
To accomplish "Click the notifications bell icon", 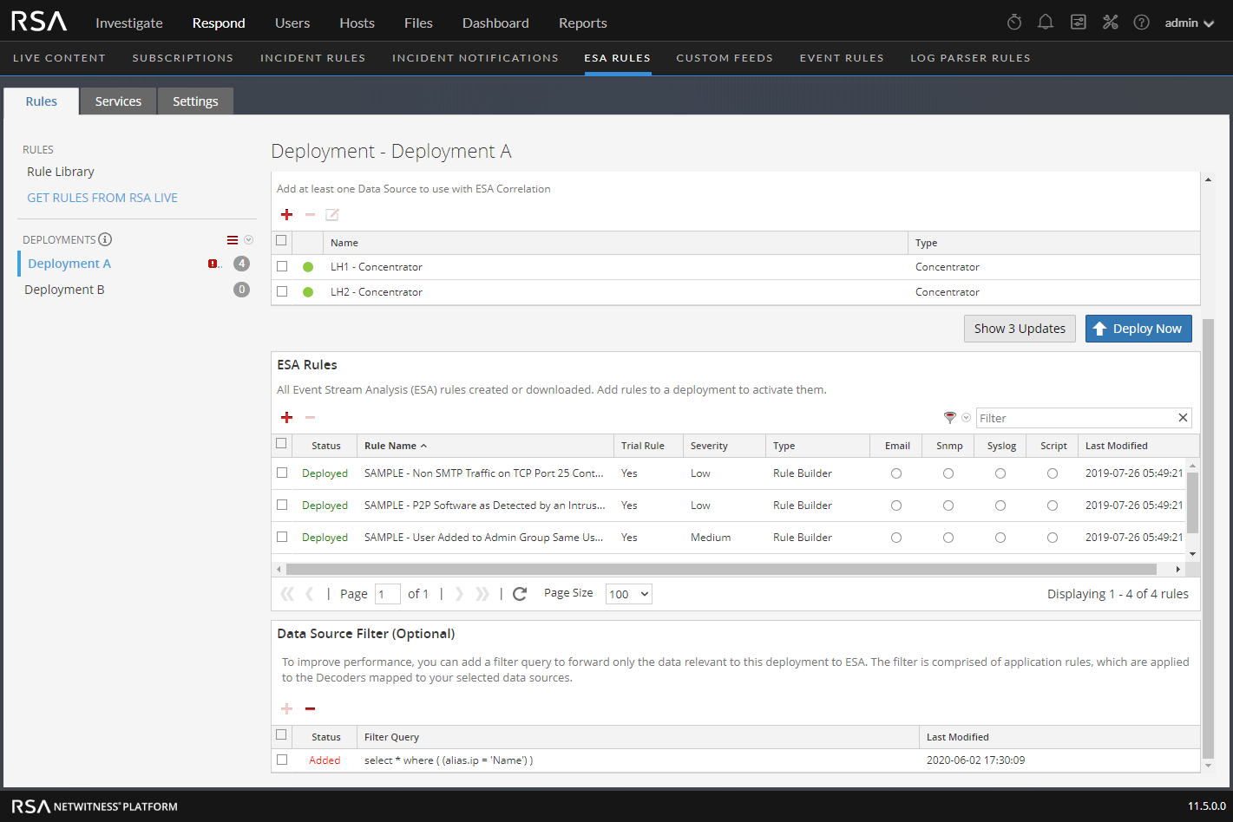I will click(x=1046, y=23).
